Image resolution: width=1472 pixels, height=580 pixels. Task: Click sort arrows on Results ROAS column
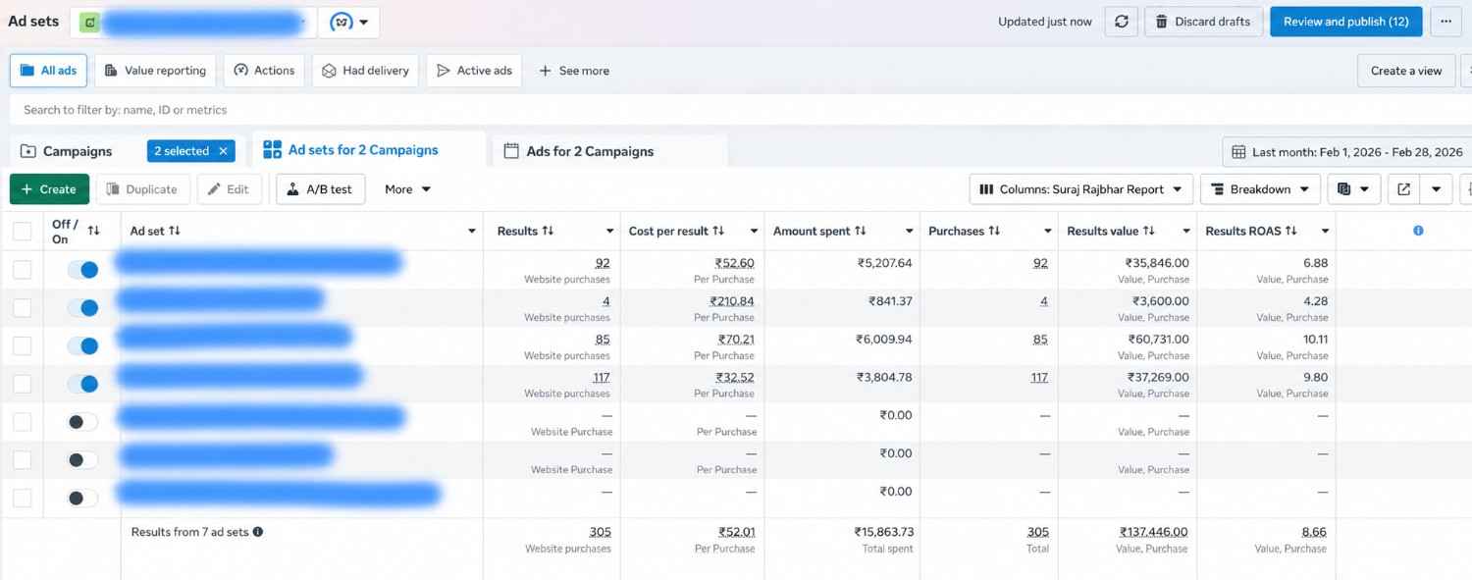(x=1291, y=231)
